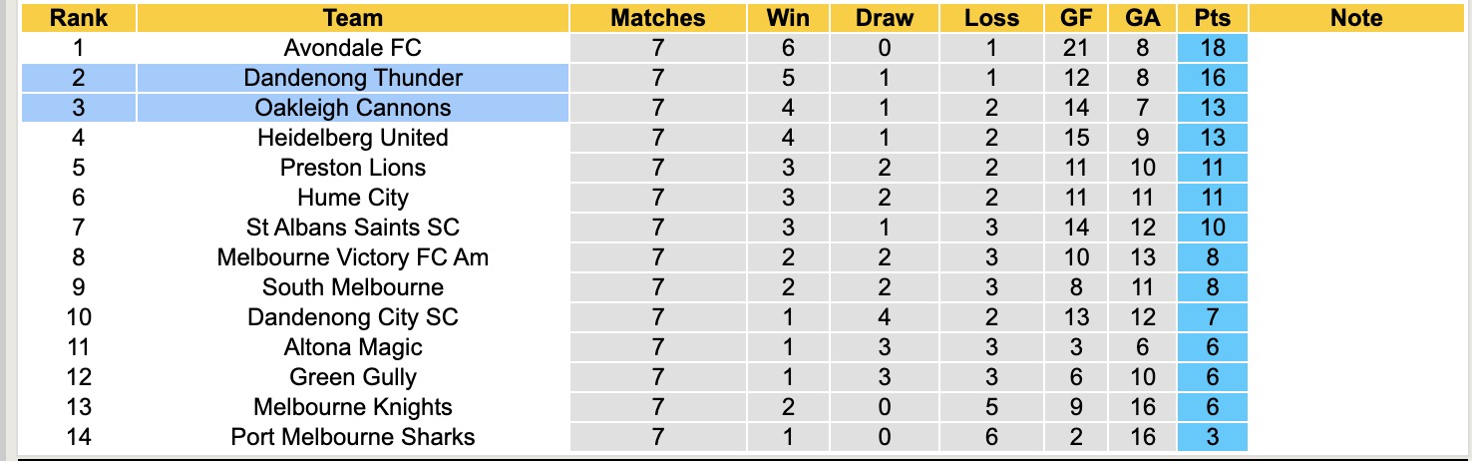Select South Melbourne in the table
The width and height of the screenshot is (1472, 461).
[x=352, y=287]
